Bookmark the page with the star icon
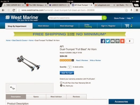Image resolution: width=140 pixels, height=105 pixels. tap(126, 10)
